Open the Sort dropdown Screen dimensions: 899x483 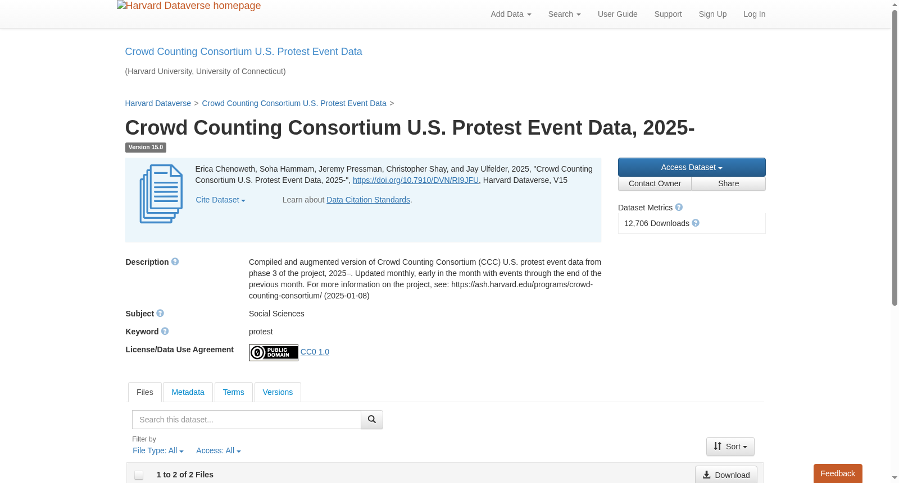coord(730,447)
